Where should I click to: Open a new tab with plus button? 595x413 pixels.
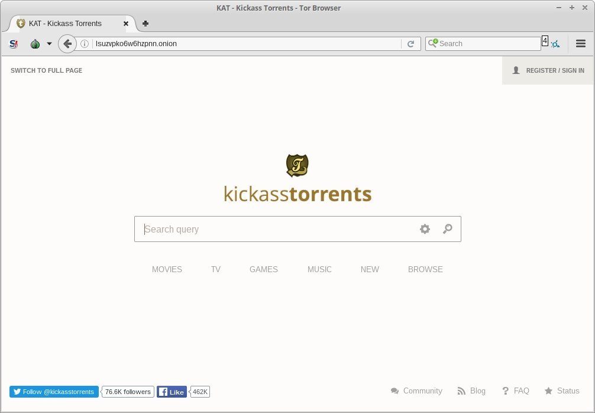tap(145, 24)
